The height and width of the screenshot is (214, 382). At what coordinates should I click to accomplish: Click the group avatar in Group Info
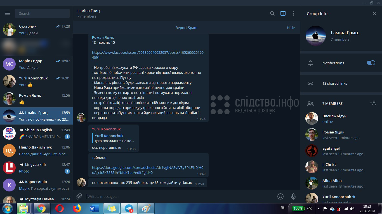click(316, 36)
